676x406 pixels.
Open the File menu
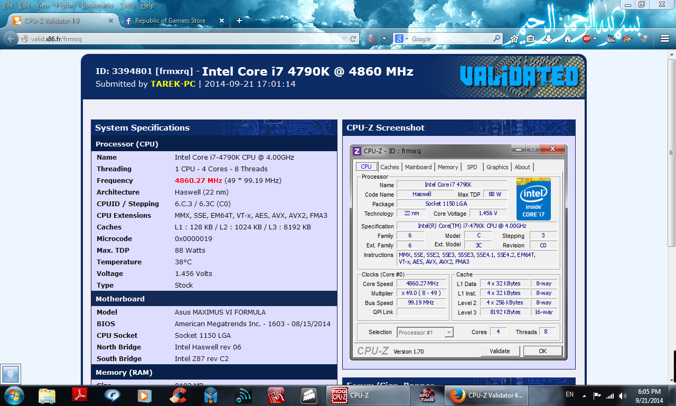coord(8,5)
